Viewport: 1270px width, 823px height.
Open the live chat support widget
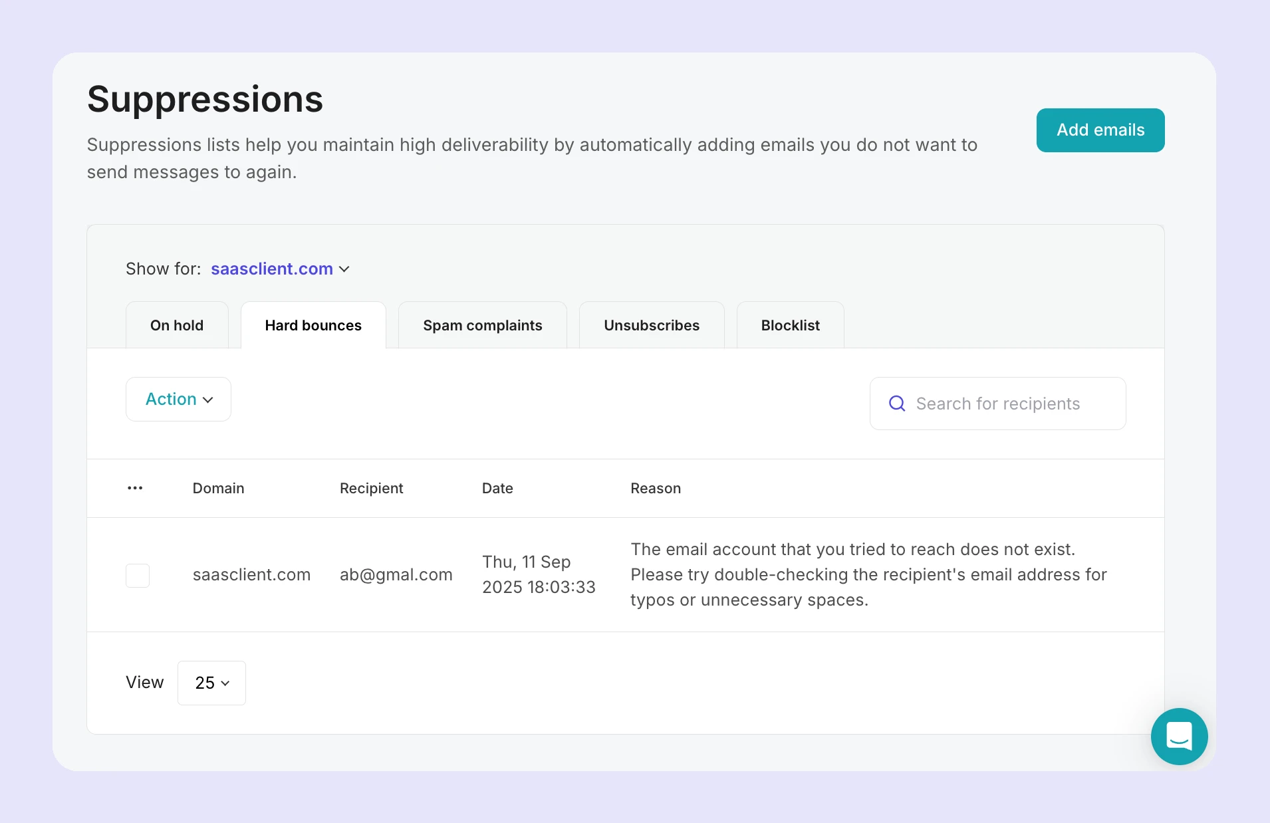coord(1178,736)
